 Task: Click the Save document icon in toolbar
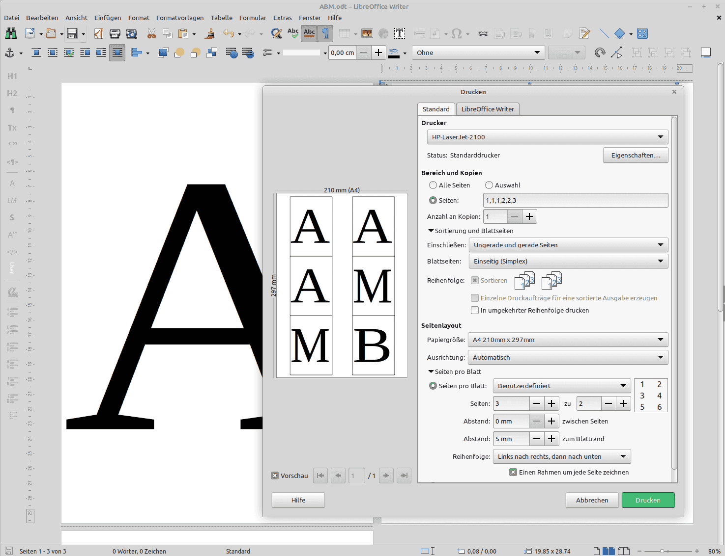click(72, 33)
